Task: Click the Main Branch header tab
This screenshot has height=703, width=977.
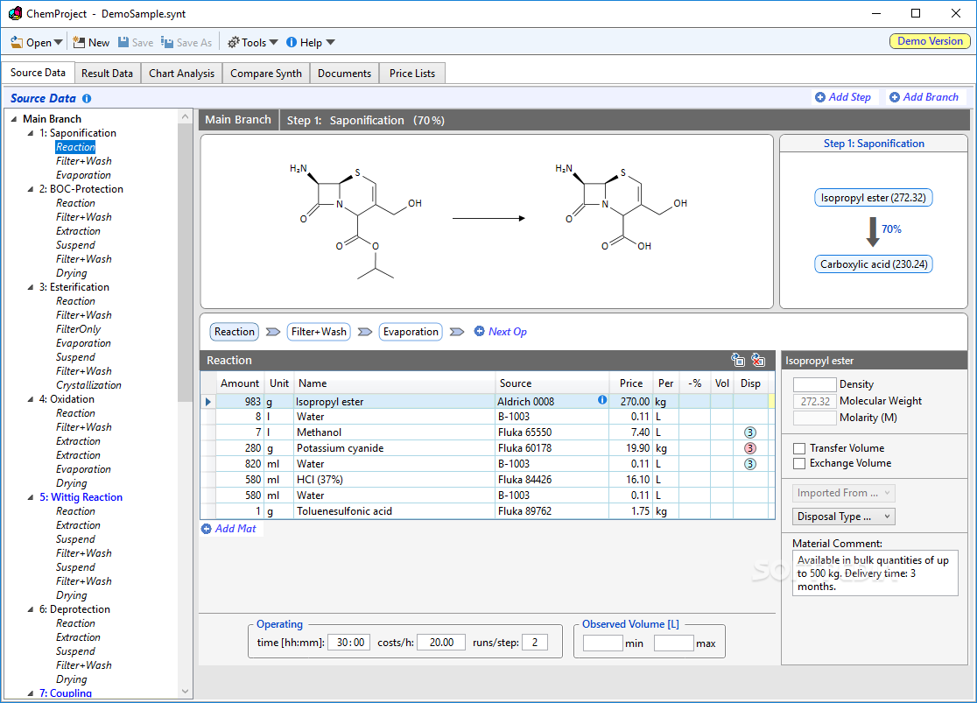Action: coord(238,120)
